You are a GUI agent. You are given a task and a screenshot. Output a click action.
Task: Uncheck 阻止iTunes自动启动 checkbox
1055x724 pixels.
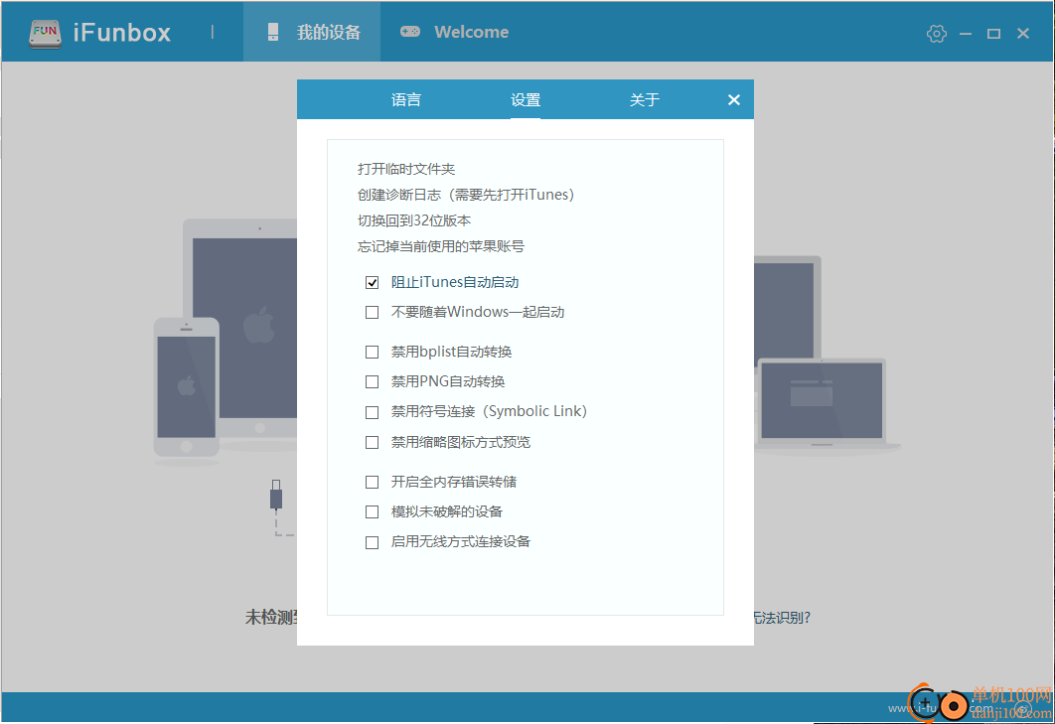tap(373, 283)
